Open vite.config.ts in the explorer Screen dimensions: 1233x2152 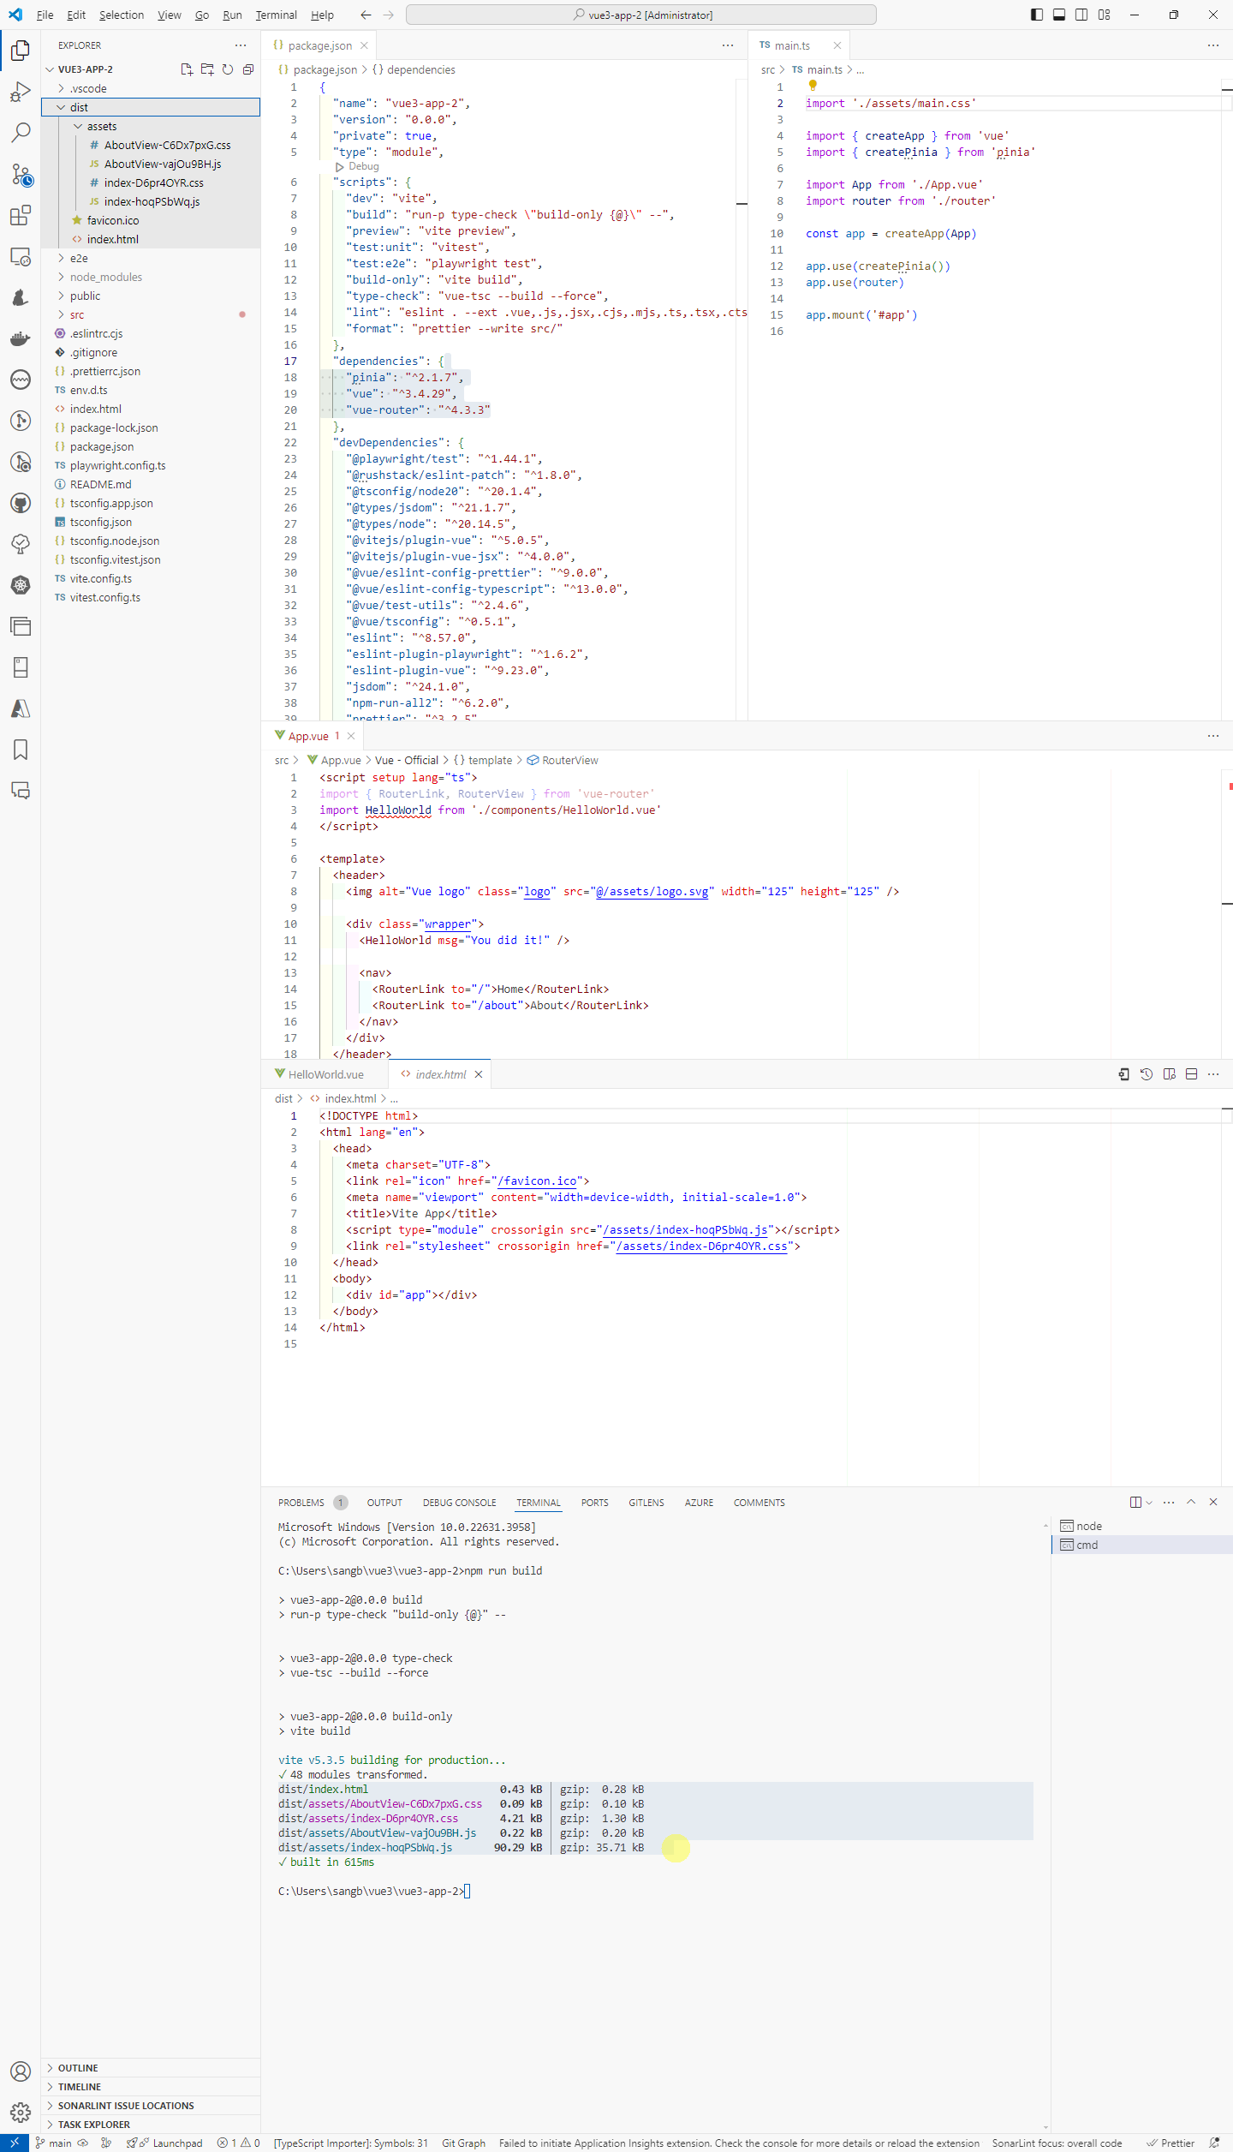[101, 578]
